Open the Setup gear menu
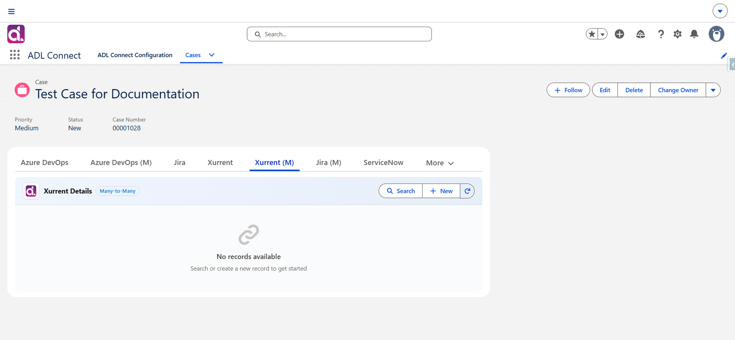The image size is (735, 340). point(678,34)
